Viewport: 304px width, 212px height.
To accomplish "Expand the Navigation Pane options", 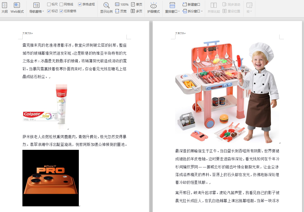I will [44, 11].
